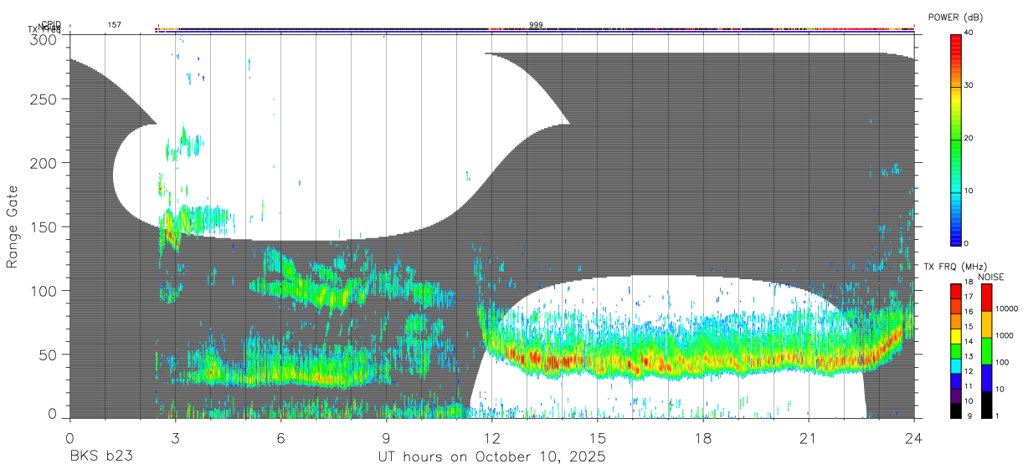The image size is (1028, 474).
Task: Click the UT hours on October 10, 2025 label
Action: pyautogui.click(x=491, y=457)
